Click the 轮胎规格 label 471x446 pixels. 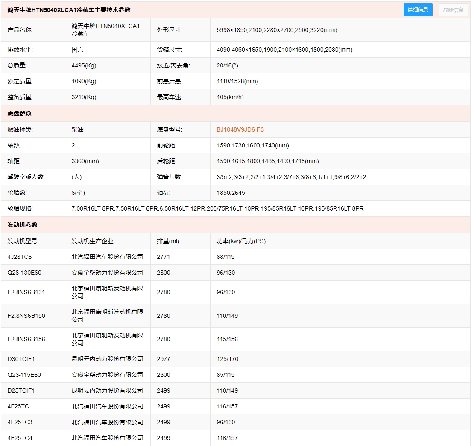(x=20, y=208)
